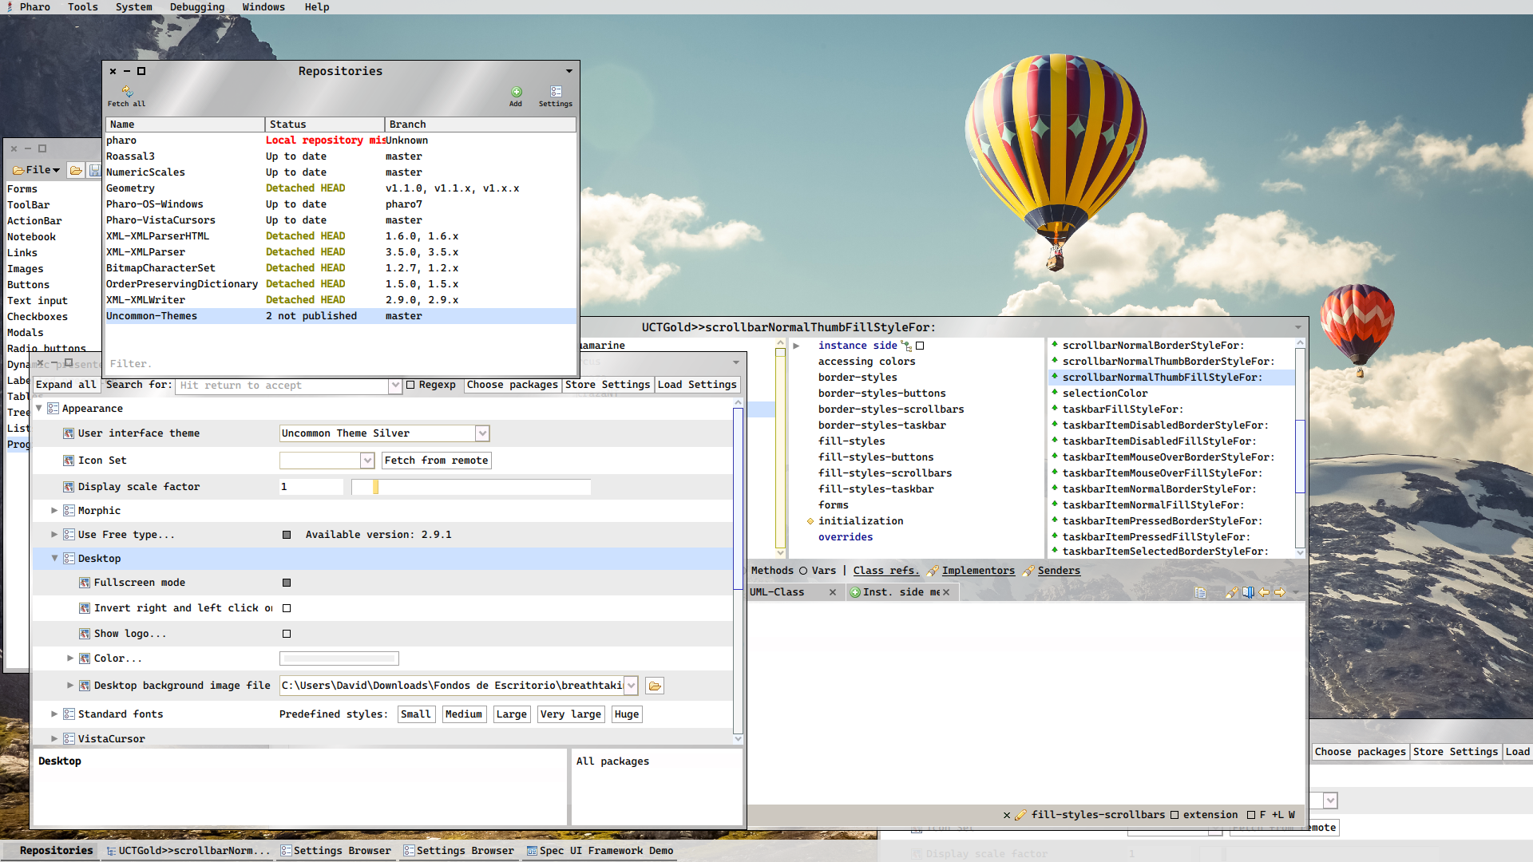Open the Senders link
This screenshot has height=862, width=1533.
pyautogui.click(x=1059, y=571)
